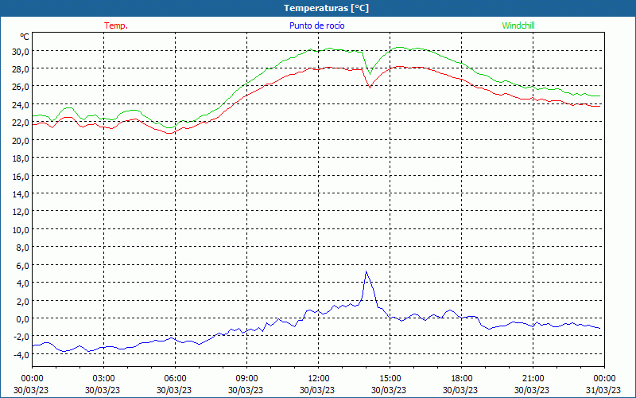The height and width of the screenshot is (398, 636).
Task: Click the 28,0 y-axis value
Action: point(21,69)
